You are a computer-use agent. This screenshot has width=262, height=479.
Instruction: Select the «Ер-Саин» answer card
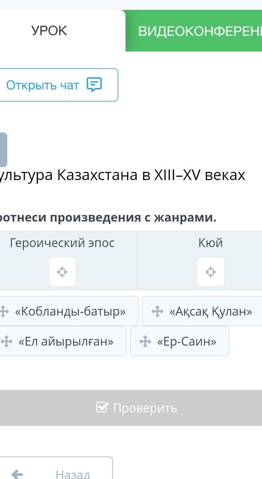[180, 341]
